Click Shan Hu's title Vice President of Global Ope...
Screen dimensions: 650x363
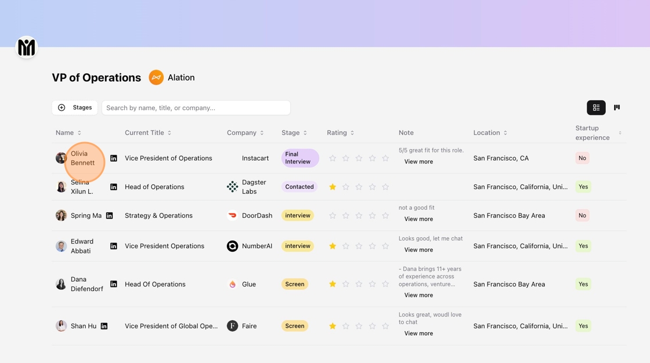click(x=171, y=326)
